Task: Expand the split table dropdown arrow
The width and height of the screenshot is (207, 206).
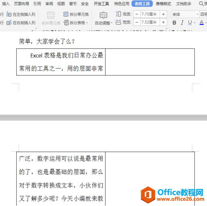Action: pos(87,23)
